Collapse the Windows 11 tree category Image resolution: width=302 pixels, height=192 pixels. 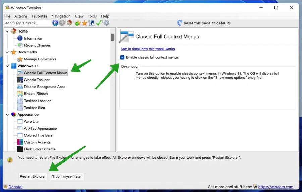coord(7,66)
